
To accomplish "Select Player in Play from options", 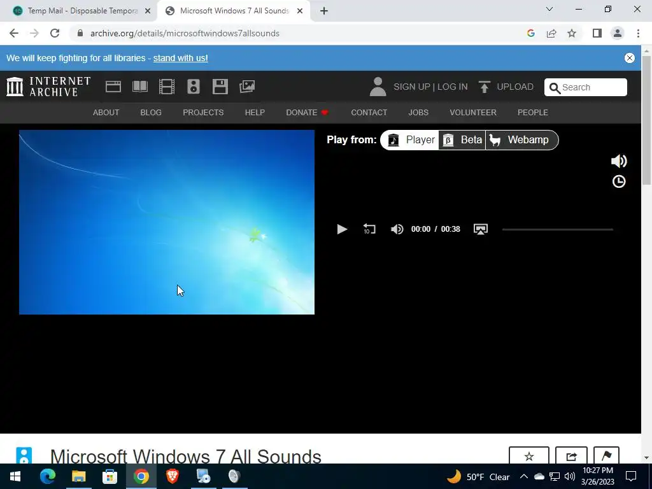I will 410,139.
